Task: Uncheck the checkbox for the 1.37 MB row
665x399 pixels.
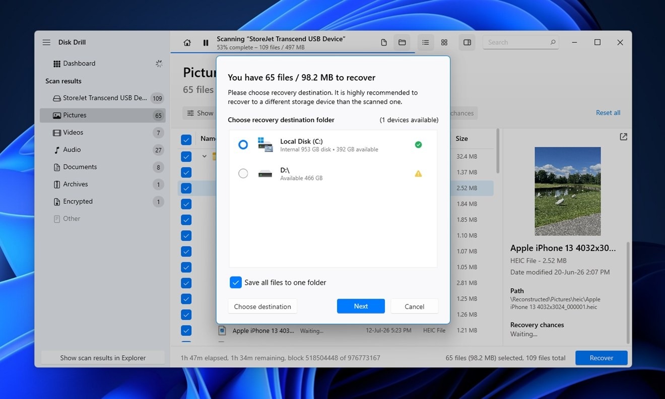Action: pos(186,172)
